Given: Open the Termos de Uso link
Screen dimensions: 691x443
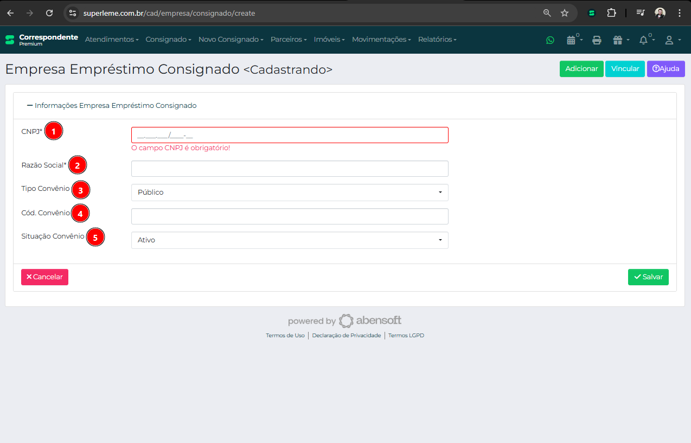Looking at the screenshot, I should tap(285, 336).
